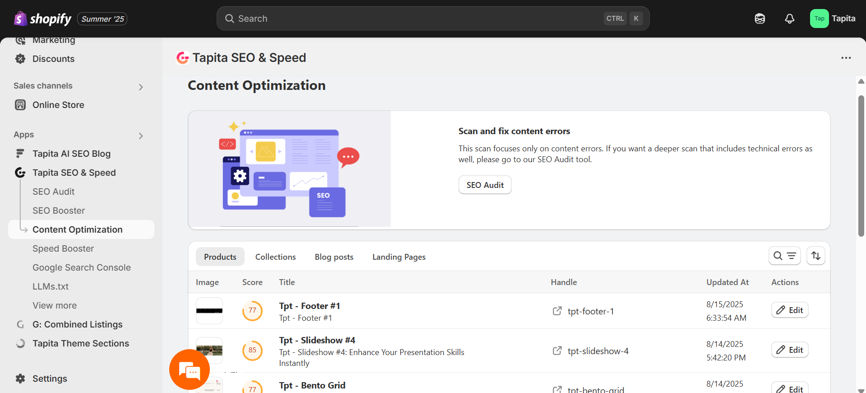
Task: Open LLMs.txt in the sidebar
Action: 51,286
